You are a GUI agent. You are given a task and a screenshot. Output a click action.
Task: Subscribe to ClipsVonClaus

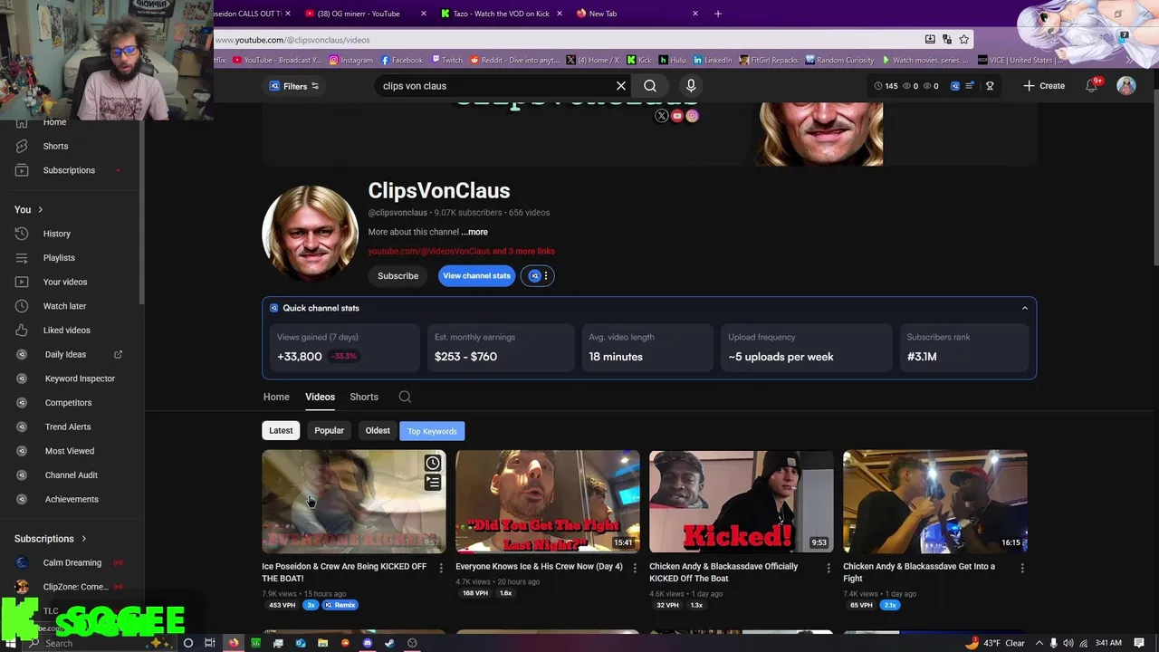coord(398,276)
